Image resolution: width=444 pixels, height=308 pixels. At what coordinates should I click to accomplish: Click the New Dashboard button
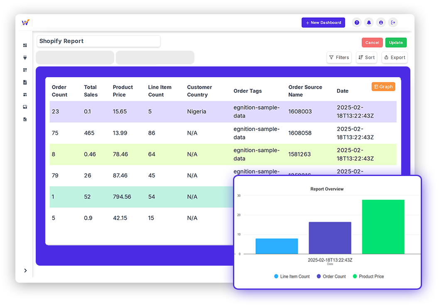pyautogui.click(x=323, y=22)
